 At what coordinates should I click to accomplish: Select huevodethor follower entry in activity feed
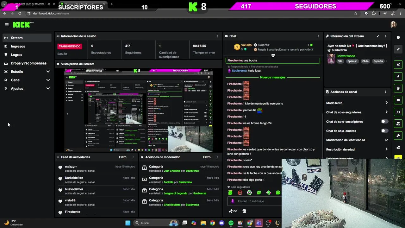[97, 191]
